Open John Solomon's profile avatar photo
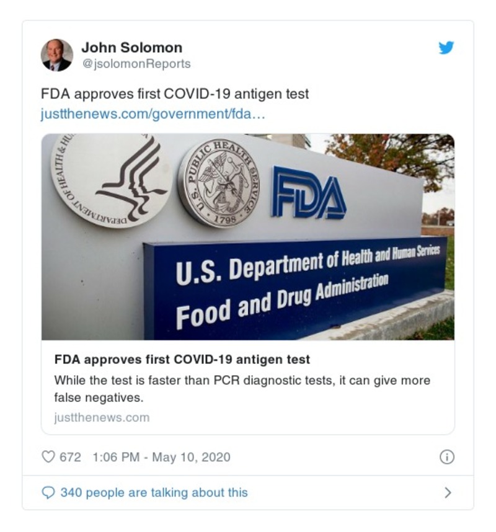The image size is (496, 532). pos(57,55)
